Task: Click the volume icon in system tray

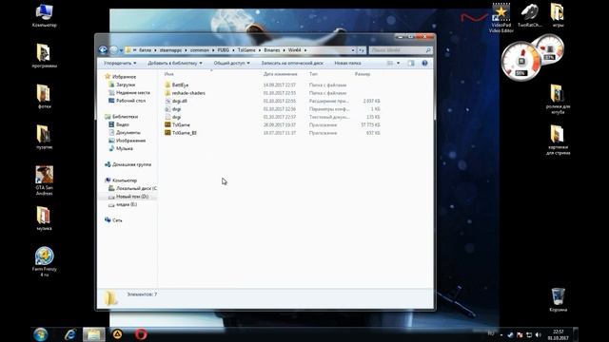Action: (x=539, y=334)
